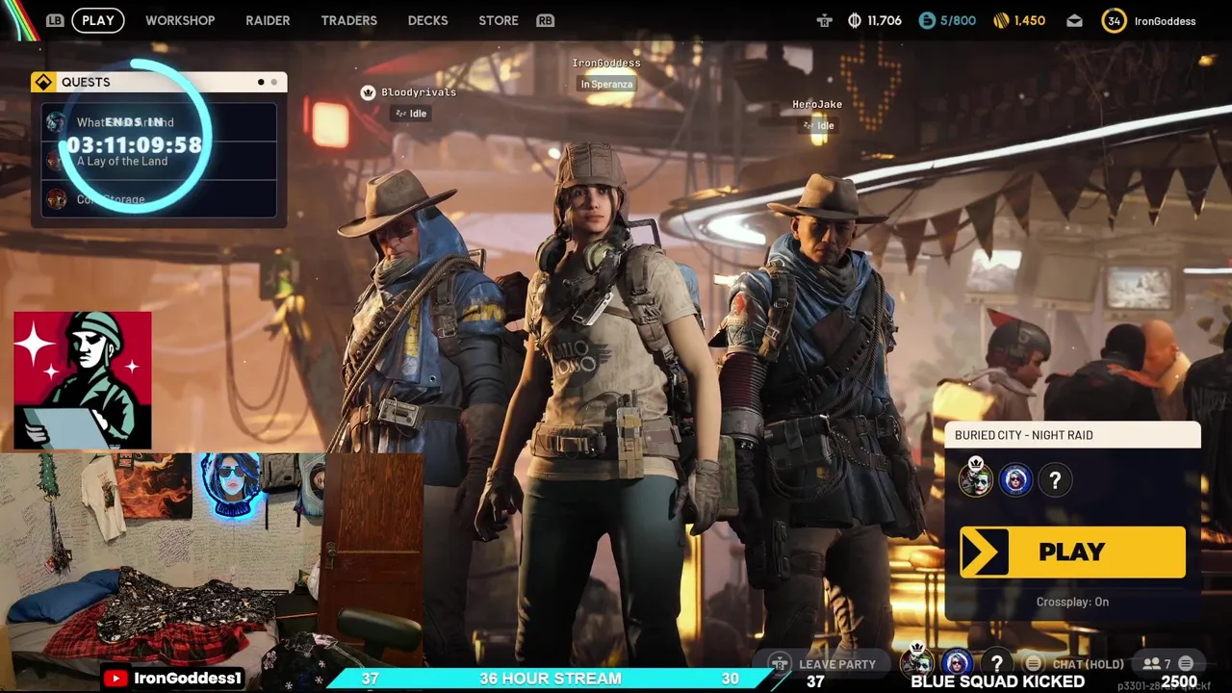Click the Idle status under HeroJake

click(x=817, y=125)
